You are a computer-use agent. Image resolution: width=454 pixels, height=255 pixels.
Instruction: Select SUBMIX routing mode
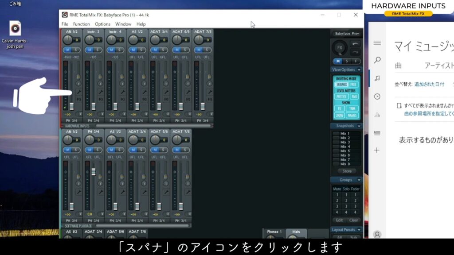click(342, 85)
